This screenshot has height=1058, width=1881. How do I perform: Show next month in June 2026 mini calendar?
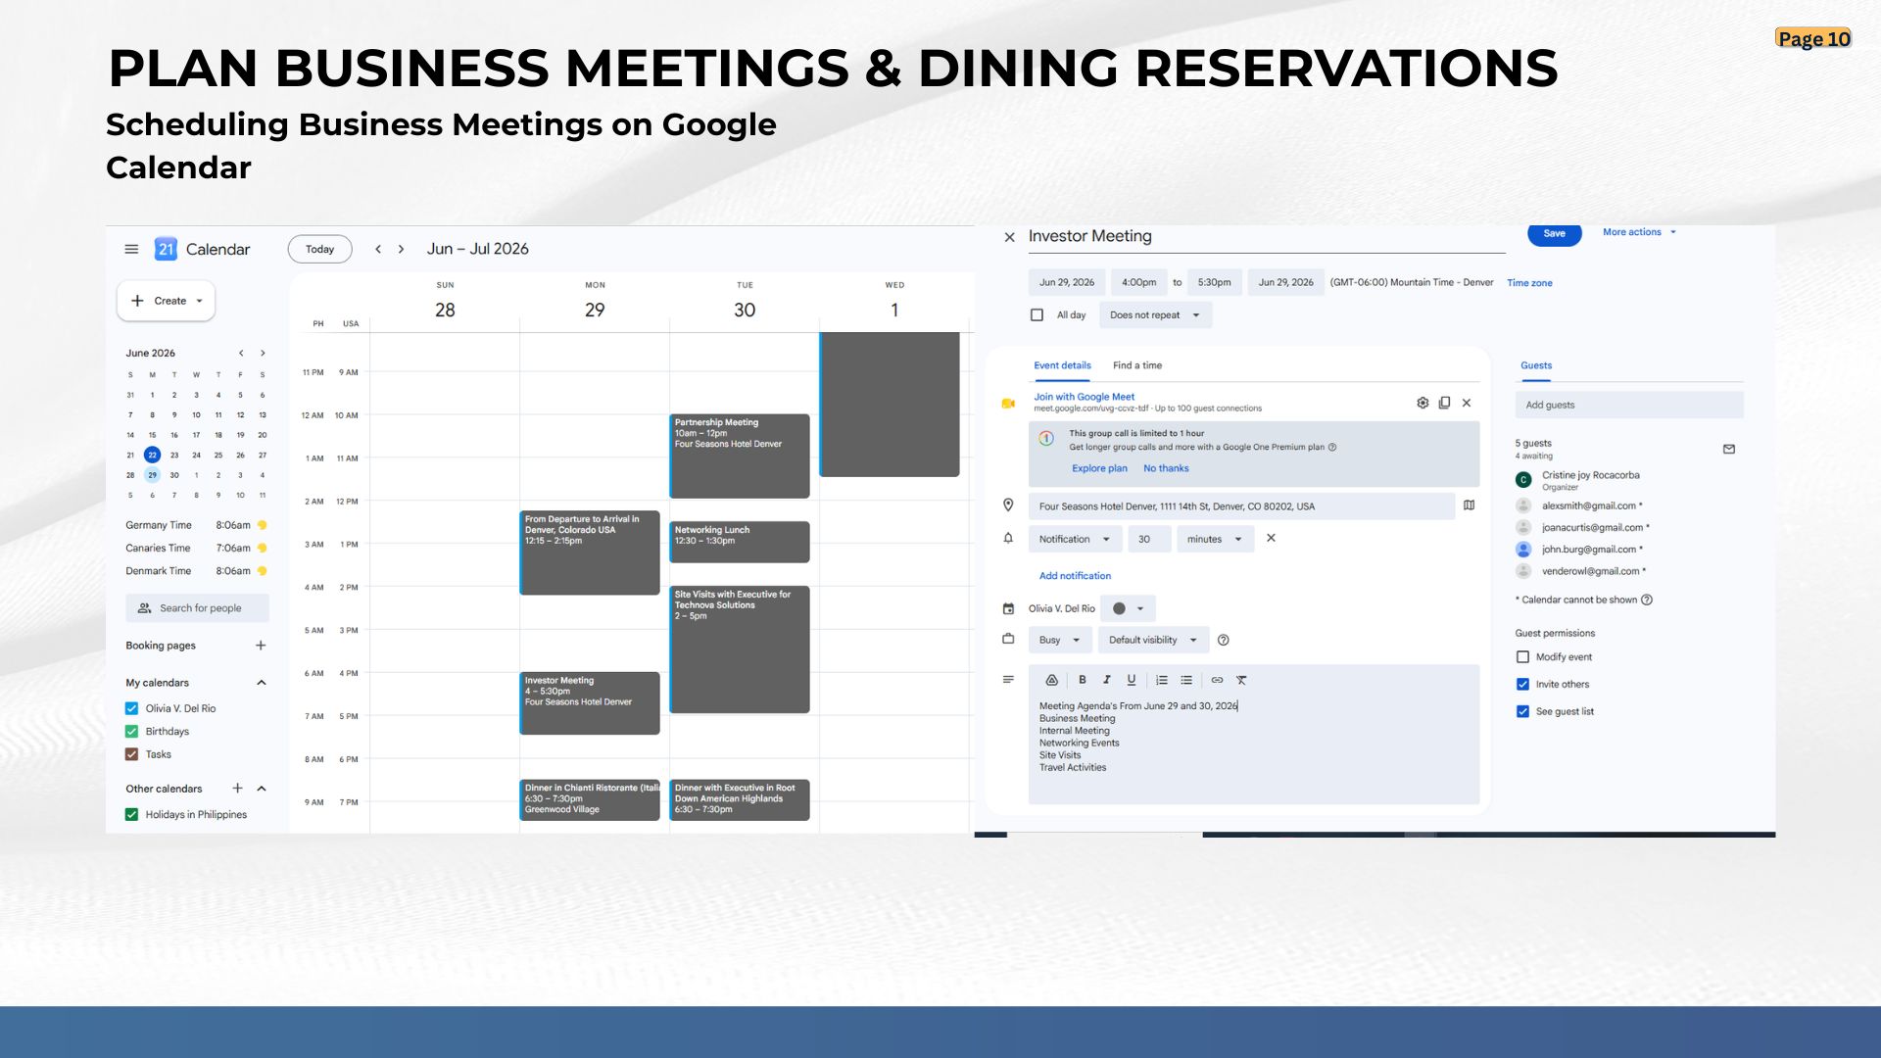[x=263, y=353]
